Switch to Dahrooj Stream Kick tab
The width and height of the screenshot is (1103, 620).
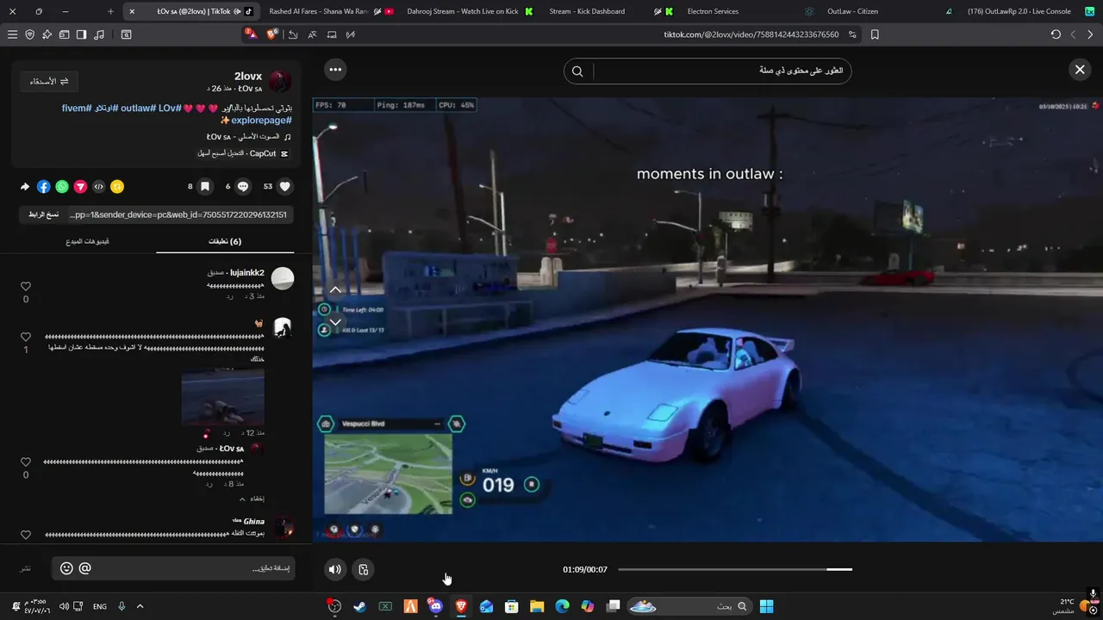point(469,11)
